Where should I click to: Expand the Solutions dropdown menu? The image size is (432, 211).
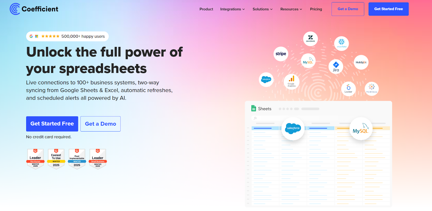click(x=263, y=9)
